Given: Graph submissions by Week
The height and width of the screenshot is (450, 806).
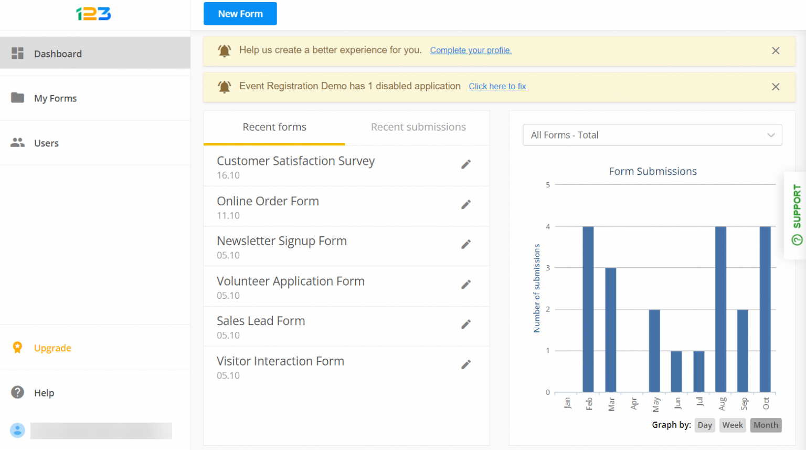Looking at the screenshot, I should [x=733, y=425].
